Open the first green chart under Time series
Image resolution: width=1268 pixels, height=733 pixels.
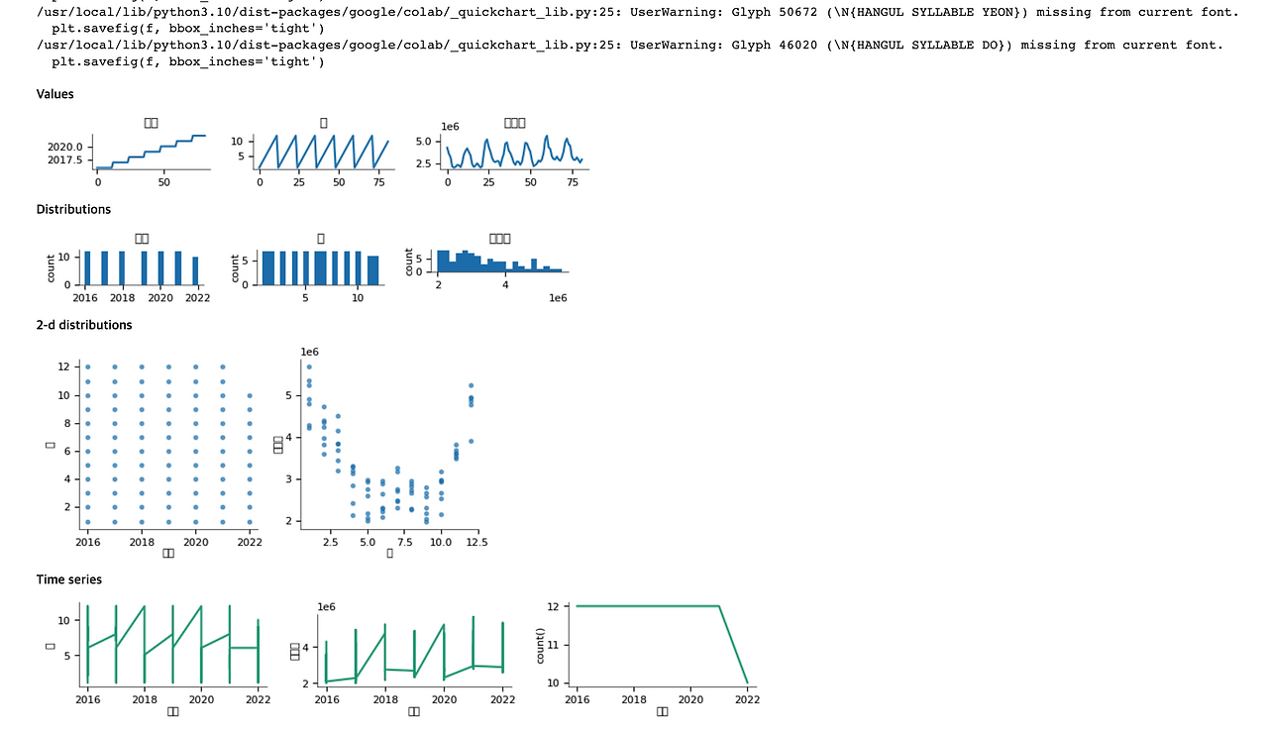(x=155, y=659)
